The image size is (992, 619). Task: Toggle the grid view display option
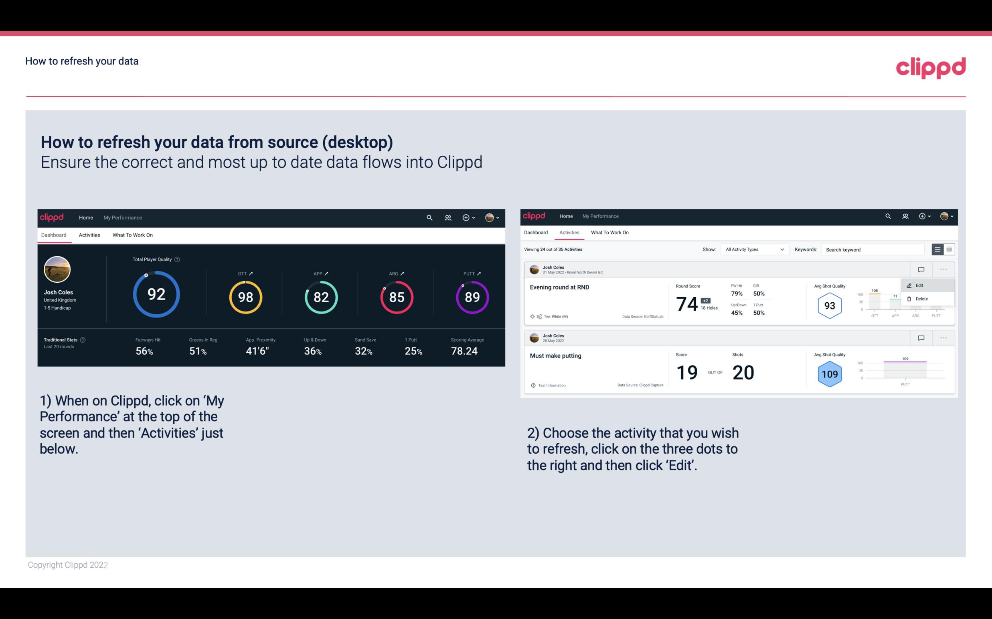point(948,249)
